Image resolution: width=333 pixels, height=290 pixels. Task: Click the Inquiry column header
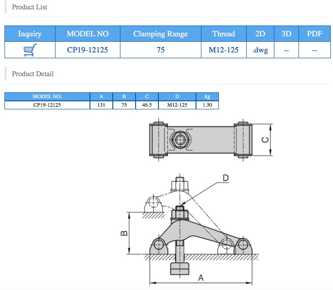click(x=30, y=34)
